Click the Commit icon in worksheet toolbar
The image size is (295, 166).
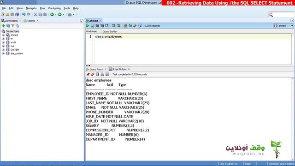114,26
